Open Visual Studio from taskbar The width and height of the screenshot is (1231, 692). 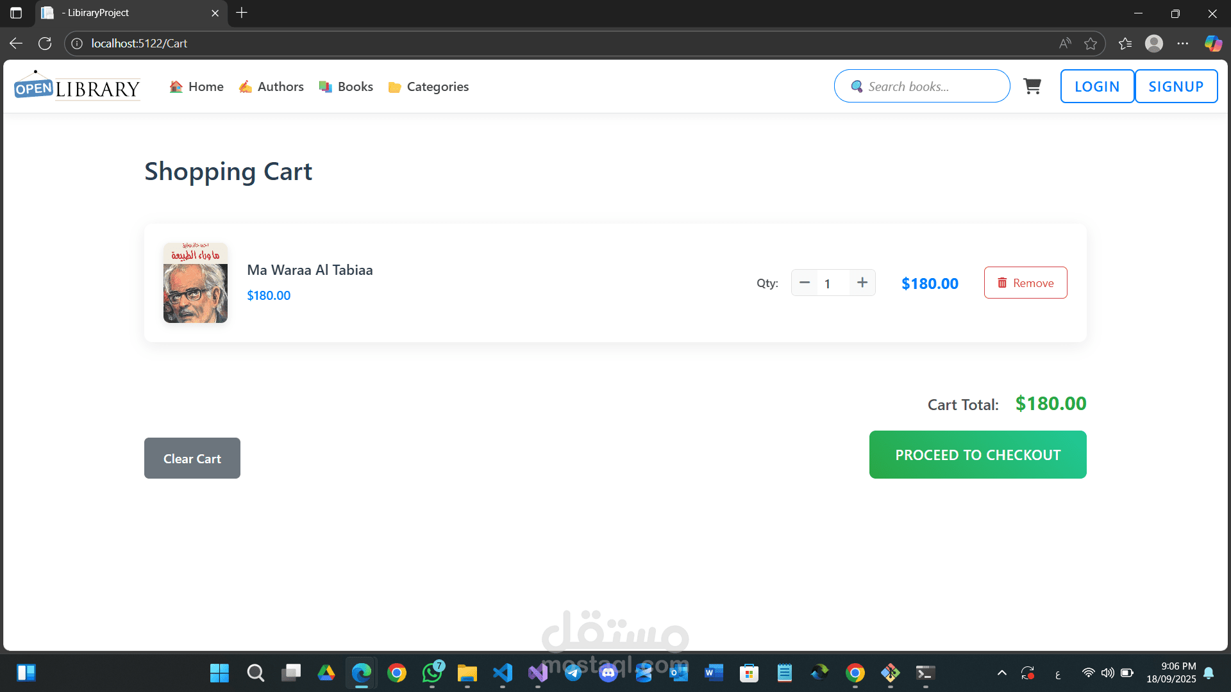pos(538,673)
